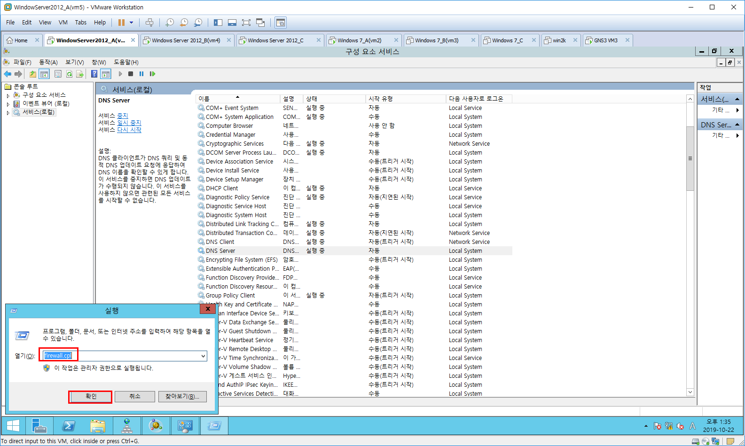Click the refresh toolbar icon
Image resolution: width=745 pixels, height=446 pixels.
pos(69,74)
